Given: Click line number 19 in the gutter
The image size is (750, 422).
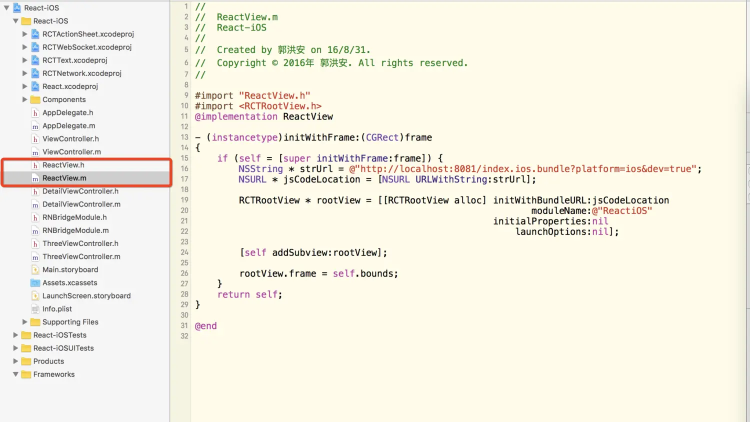Looking at the screenshot, I should [184, 200].
